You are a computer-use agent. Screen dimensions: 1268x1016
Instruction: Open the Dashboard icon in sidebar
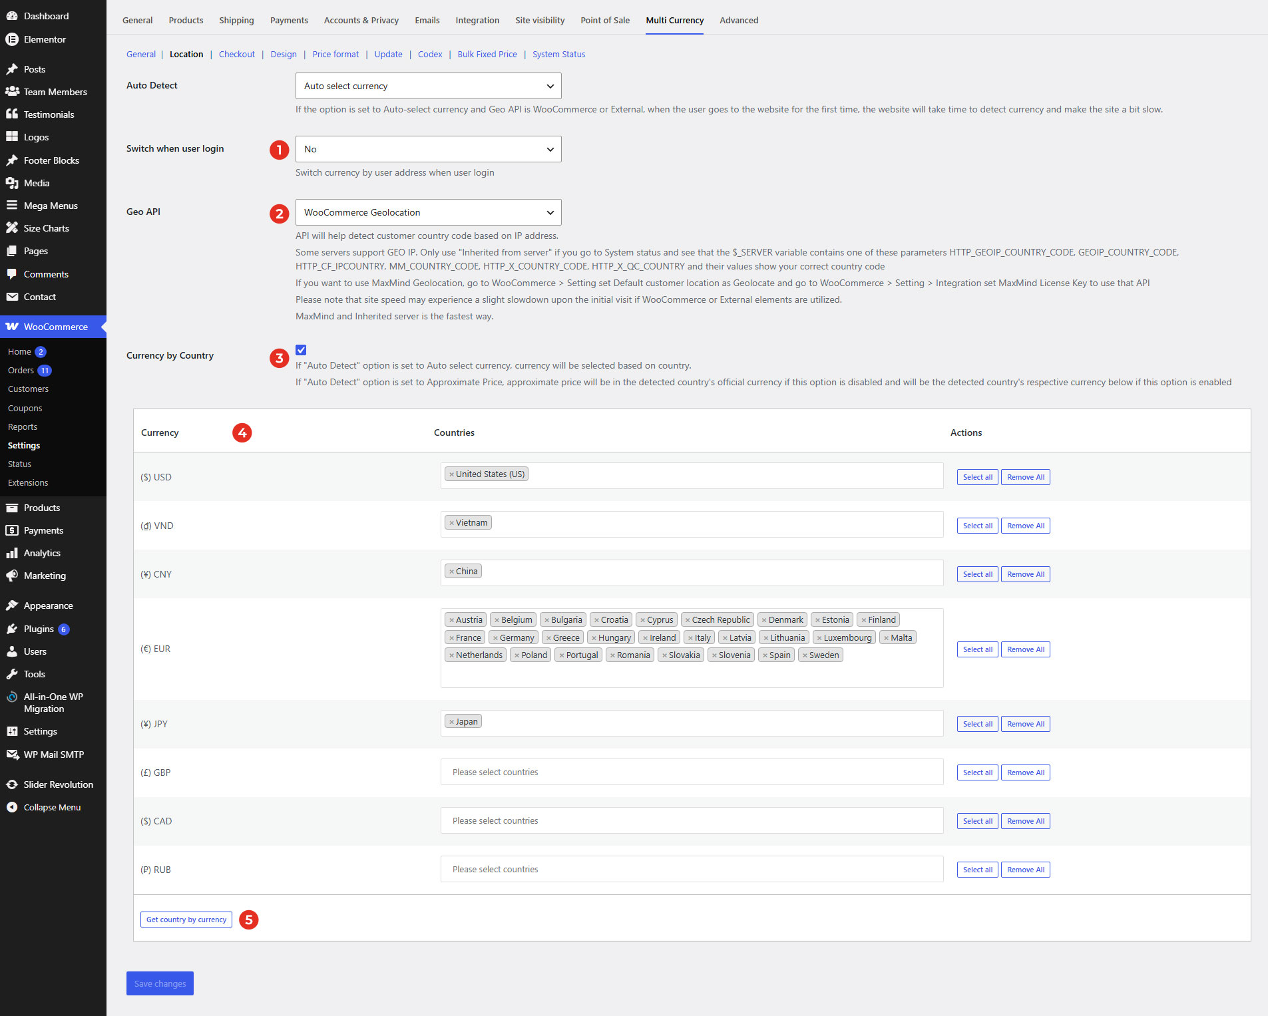(12, 16)
